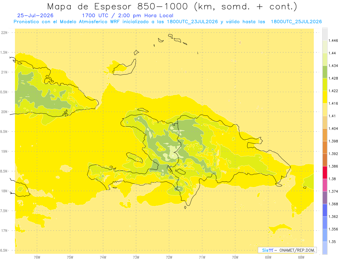Viewport: 338px width, 261px height.
Task: Click the '7.5N' latitude label
Action: click(x=4, y=211)
